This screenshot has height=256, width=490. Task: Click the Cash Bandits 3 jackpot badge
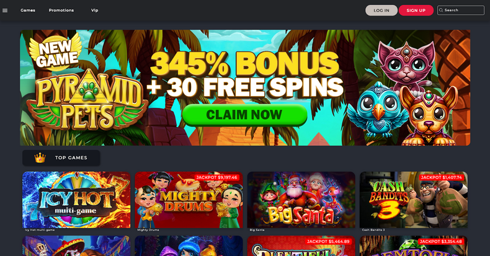click(441, 177)
